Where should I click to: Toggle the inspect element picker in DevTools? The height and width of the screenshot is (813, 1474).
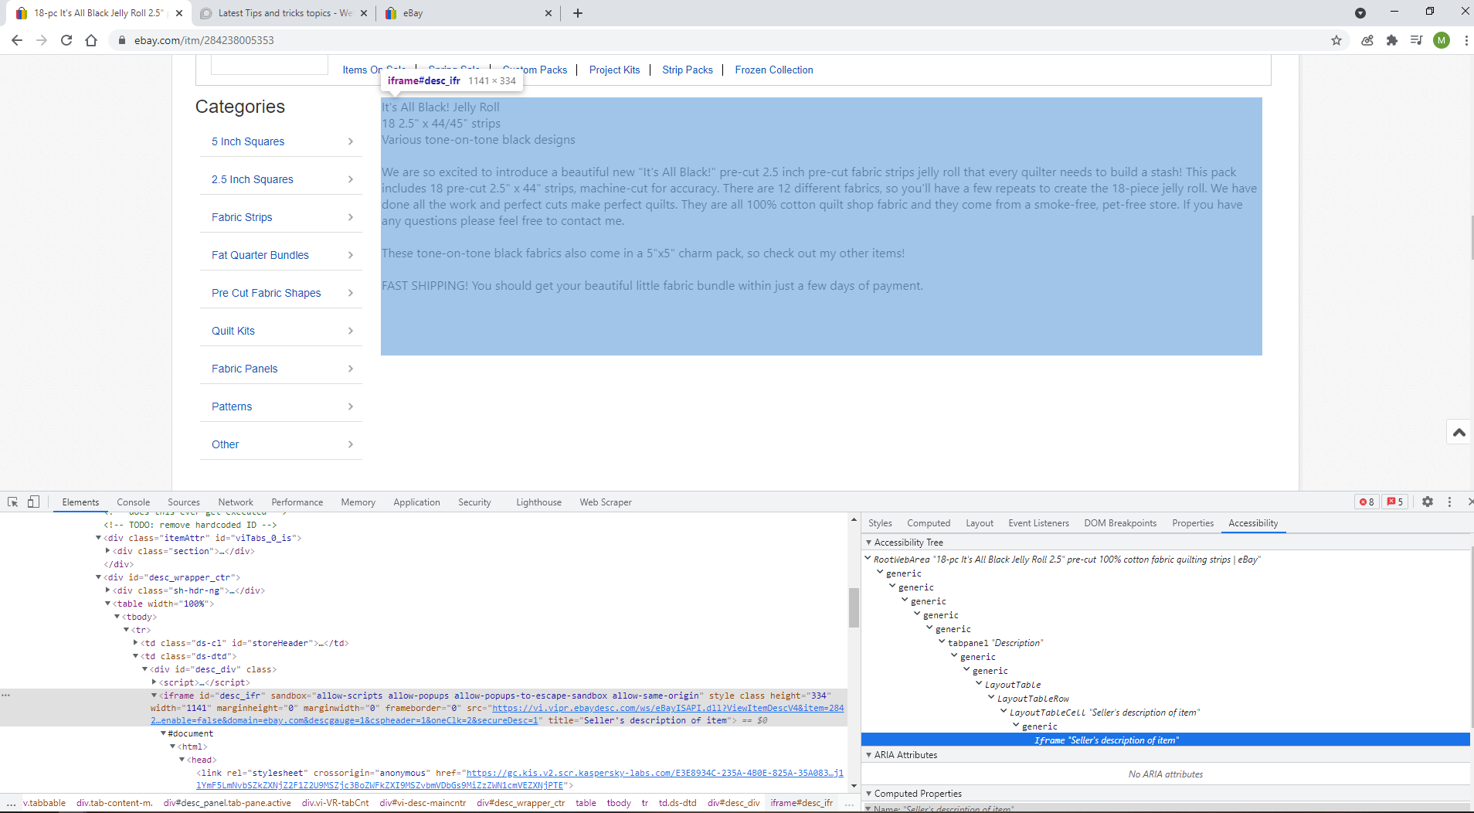click(12, 502)
